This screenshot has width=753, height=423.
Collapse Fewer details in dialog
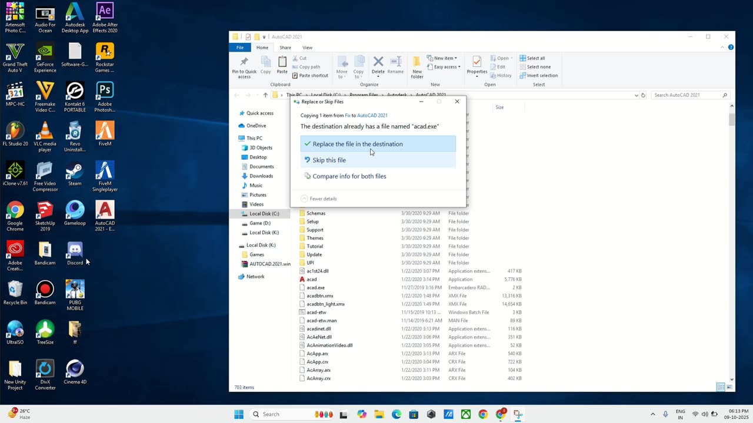319,199
